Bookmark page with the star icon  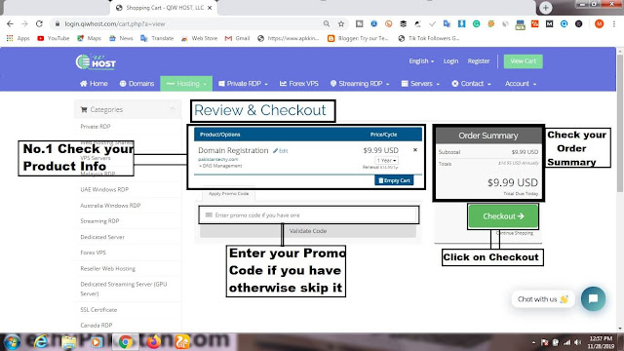point(341,23)
